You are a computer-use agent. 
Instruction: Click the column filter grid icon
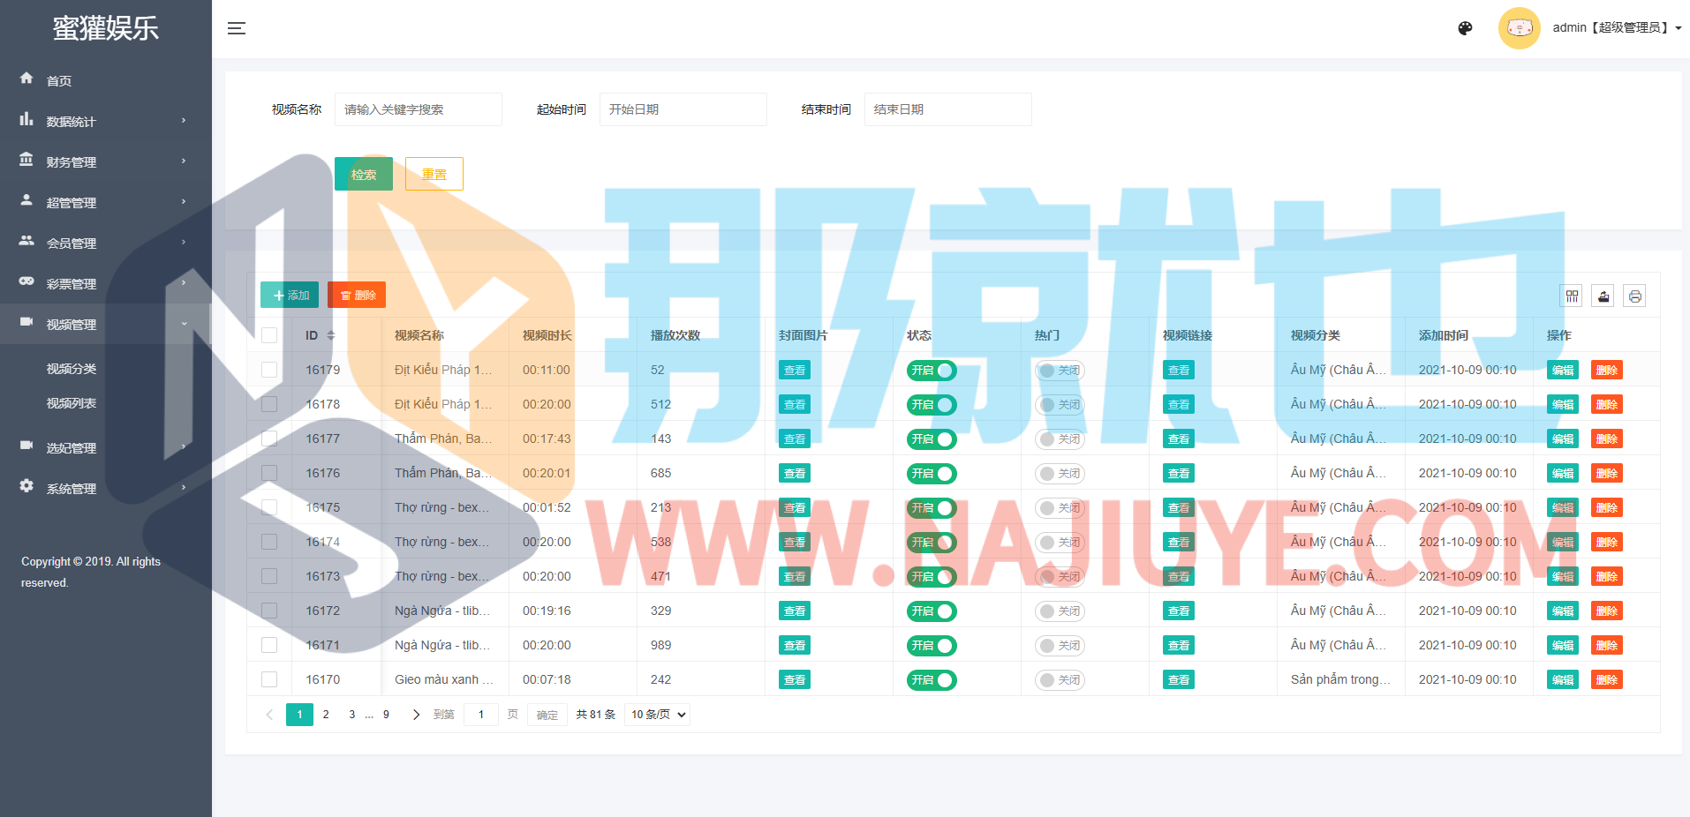click(1572, 296)
